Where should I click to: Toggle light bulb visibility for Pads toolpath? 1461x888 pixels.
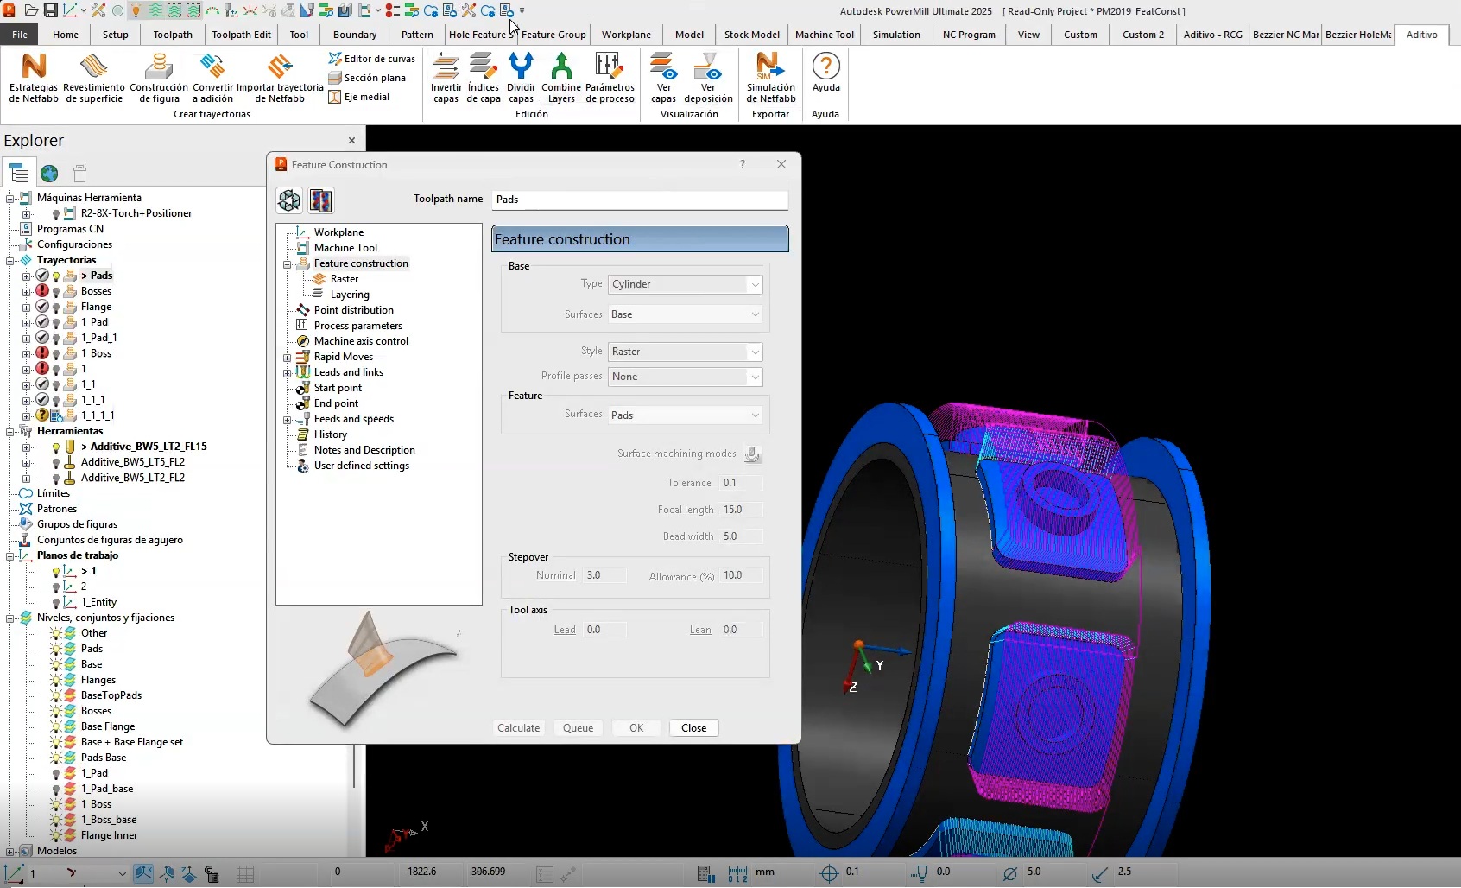[x=56, y=276]
